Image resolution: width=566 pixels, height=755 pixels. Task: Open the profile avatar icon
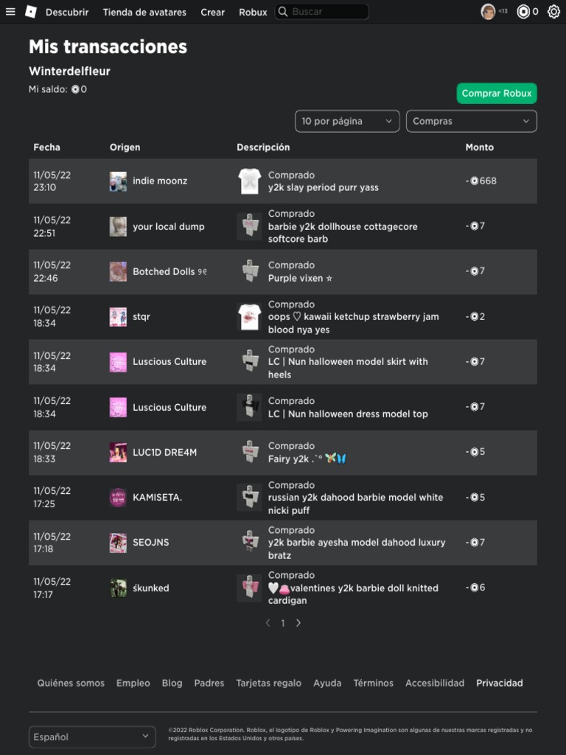(488, 12)
